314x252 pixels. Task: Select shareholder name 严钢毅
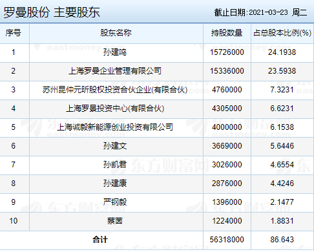tap(115, 202)
